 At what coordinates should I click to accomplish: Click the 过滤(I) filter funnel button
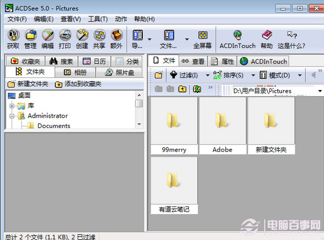point(184,75)
